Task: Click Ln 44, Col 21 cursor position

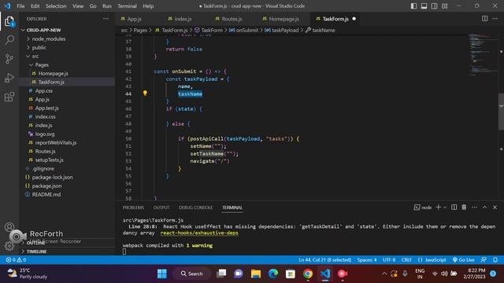Action: click(x=324, y=260)
